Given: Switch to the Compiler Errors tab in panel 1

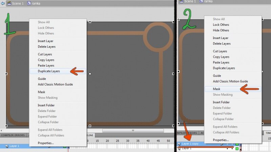Looking at the screenshot, I should [x=12, y=135].
